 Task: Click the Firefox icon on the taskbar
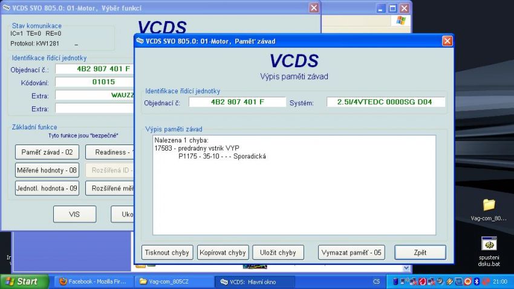[63, 282]
